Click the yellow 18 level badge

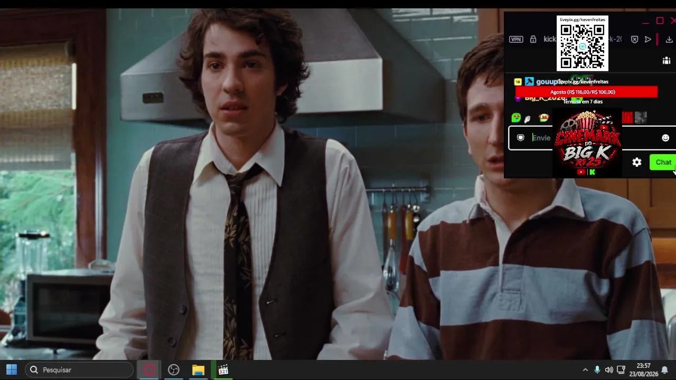click(x=518, y=82)
